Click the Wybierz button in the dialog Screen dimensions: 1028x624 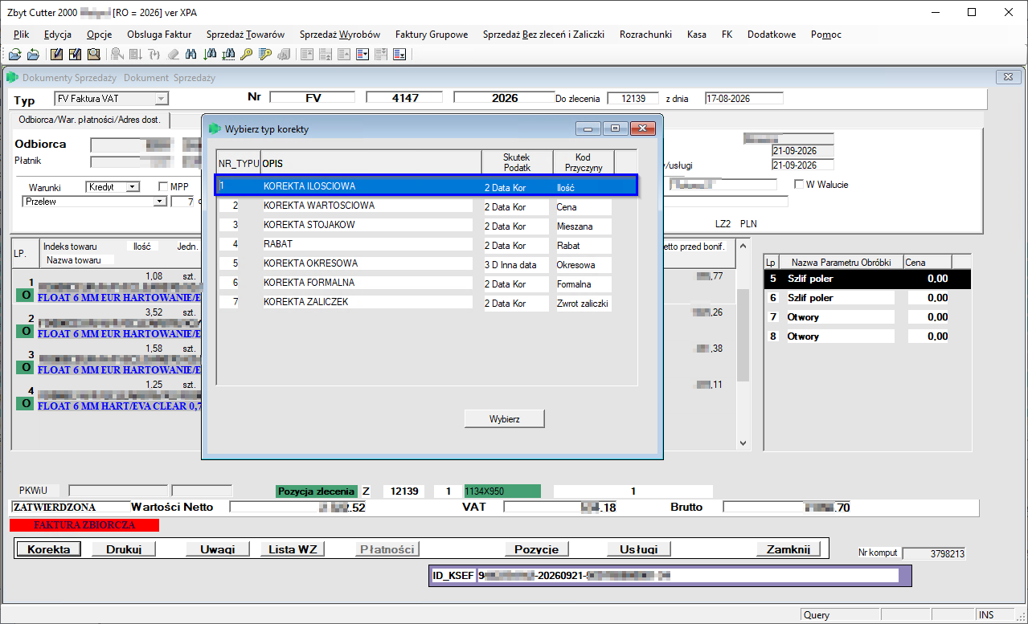tap(505, 418)
